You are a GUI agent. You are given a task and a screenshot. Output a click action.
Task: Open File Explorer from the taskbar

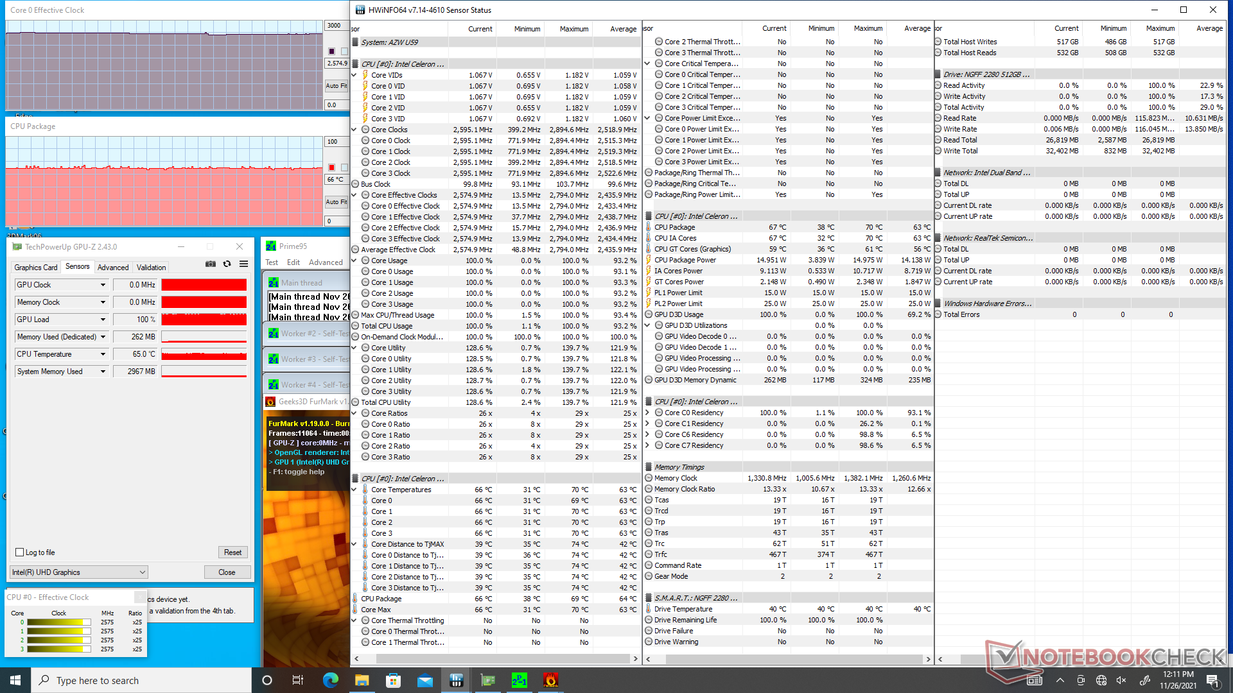tap(362, 680)
